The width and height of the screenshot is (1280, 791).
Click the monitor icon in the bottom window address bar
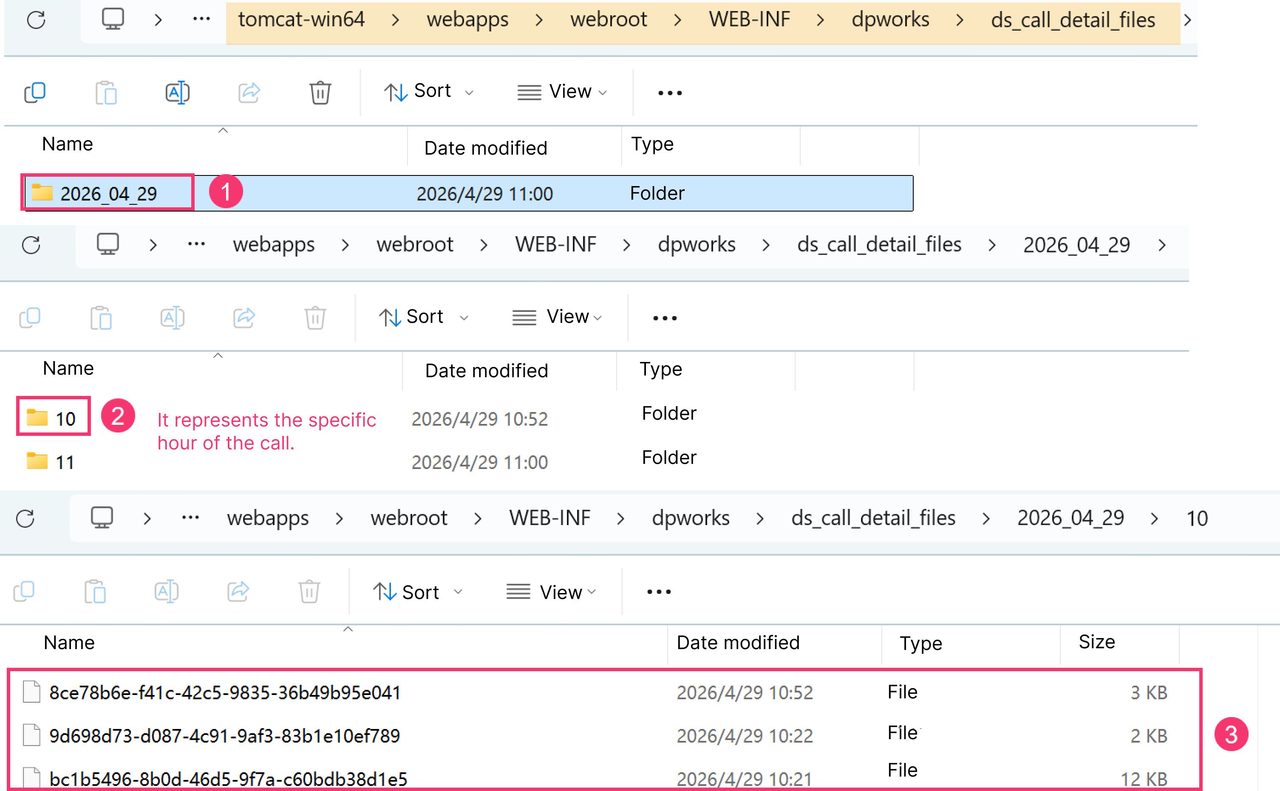102,518
